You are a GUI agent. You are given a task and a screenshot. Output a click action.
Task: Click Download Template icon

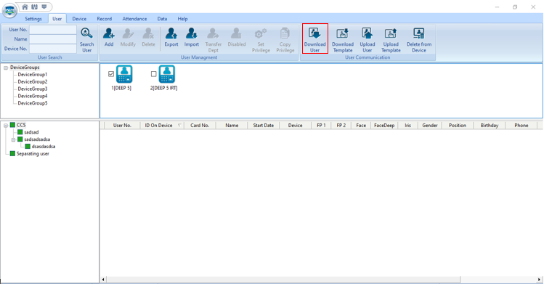coord(342,33)
